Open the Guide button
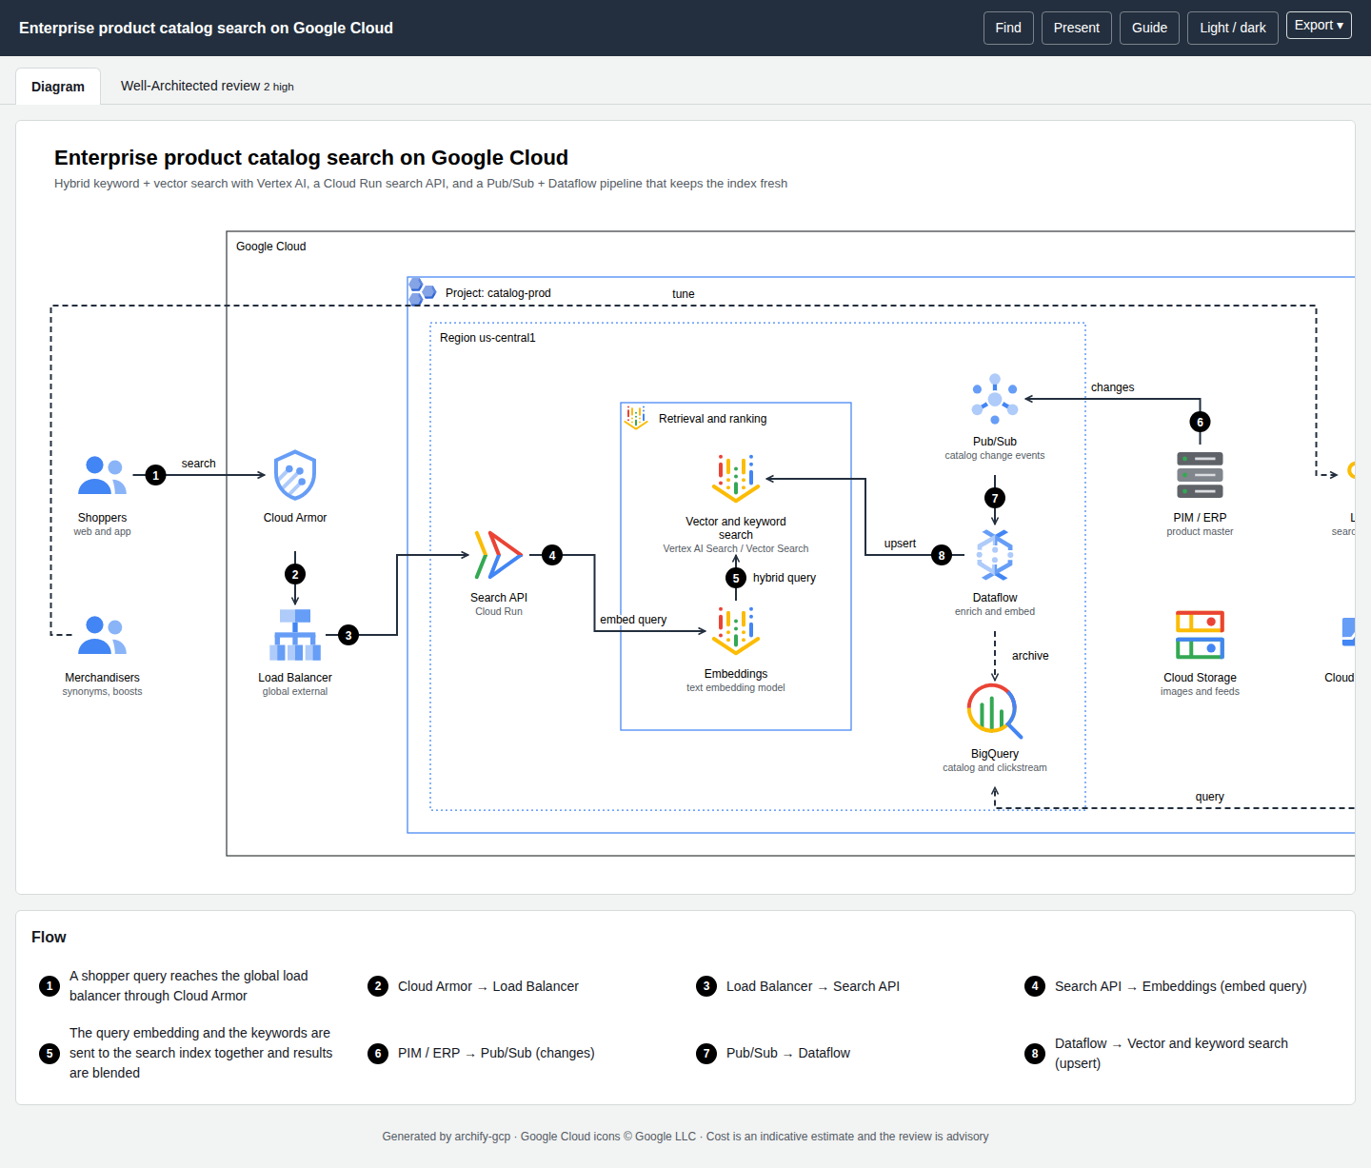Viewport: 1371px width, 1168px height. [1149, 28]
